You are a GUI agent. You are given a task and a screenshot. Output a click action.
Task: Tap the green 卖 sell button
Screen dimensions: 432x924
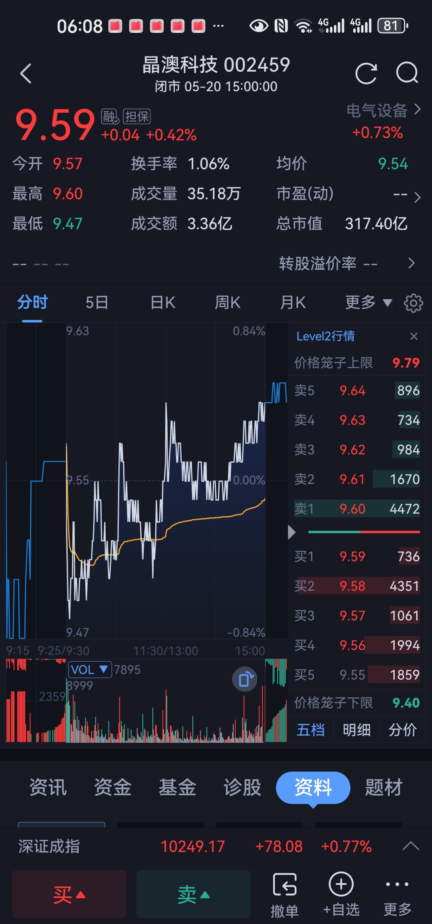[x=194, y=894]
